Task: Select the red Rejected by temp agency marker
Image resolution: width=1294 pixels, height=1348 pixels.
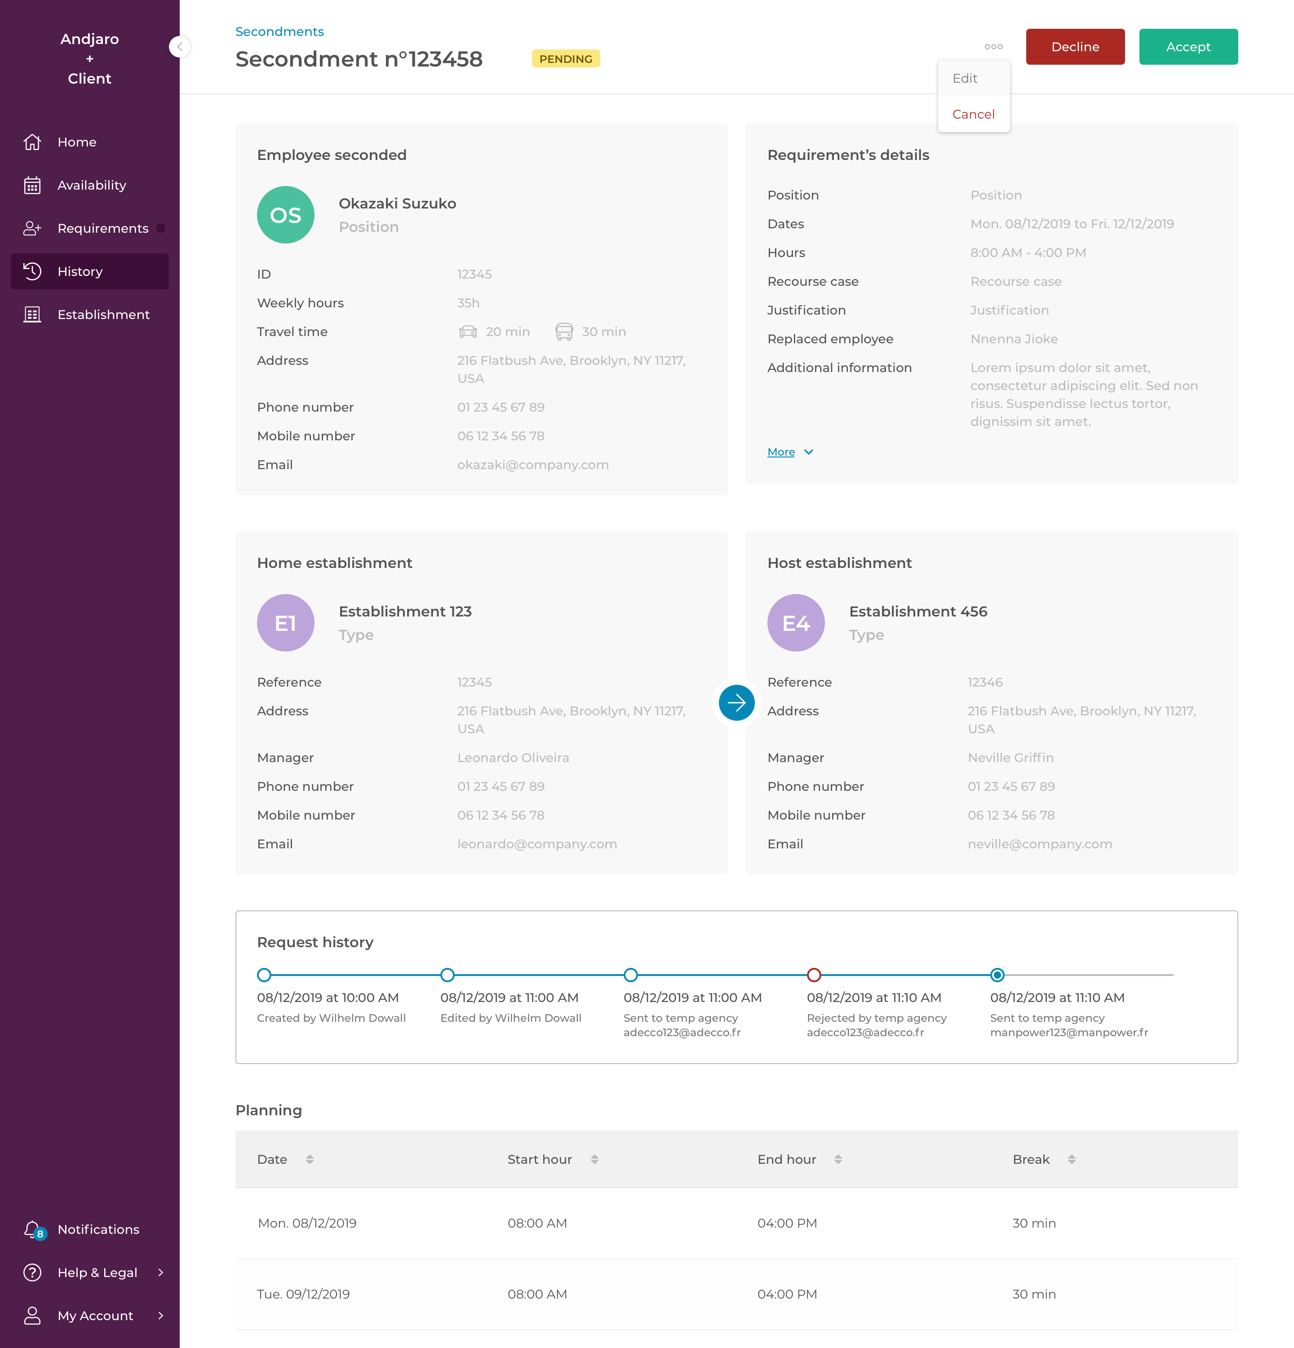Action: click(814, 975)
